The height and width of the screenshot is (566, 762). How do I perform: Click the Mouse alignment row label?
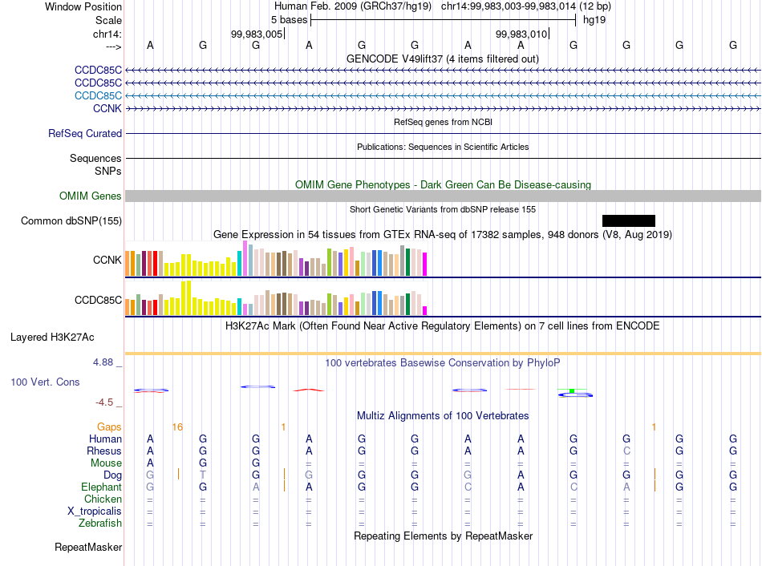click(106, 463)
